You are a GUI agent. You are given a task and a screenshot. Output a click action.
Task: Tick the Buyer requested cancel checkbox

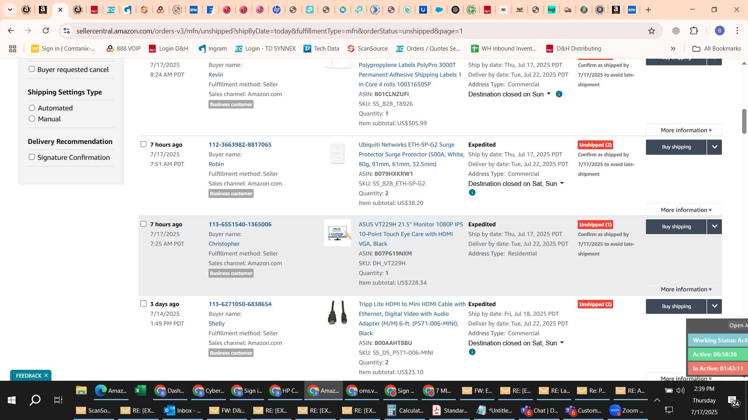(32, 69)
